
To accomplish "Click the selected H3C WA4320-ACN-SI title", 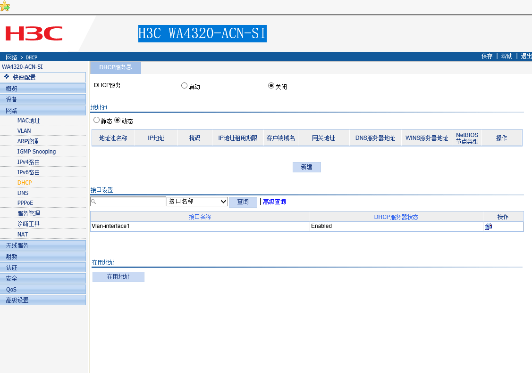I will coord(202,33).
